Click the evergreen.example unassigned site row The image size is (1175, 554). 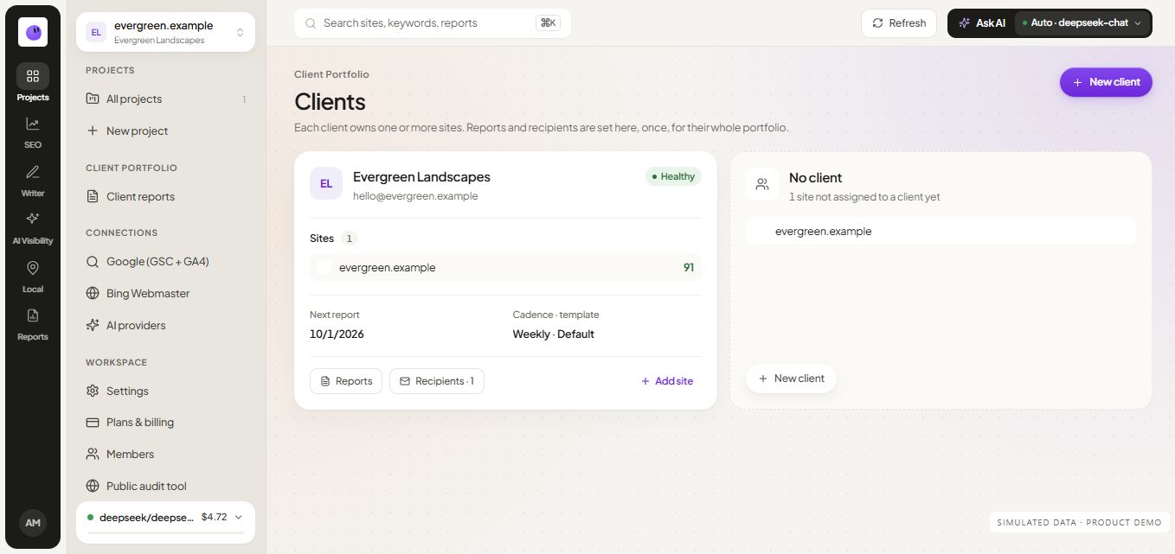[x=941, y=232]
